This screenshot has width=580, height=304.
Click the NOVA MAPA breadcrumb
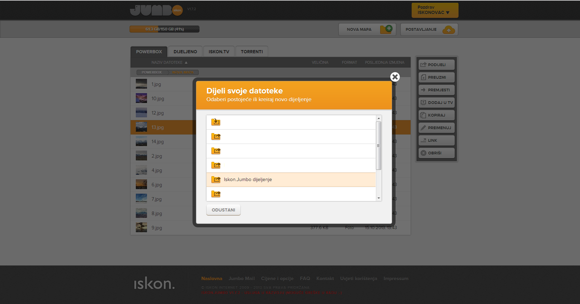183,72
